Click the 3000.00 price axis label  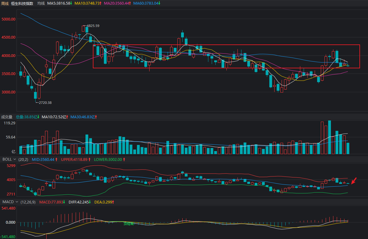pyautogui.click(x=8, y=92)
